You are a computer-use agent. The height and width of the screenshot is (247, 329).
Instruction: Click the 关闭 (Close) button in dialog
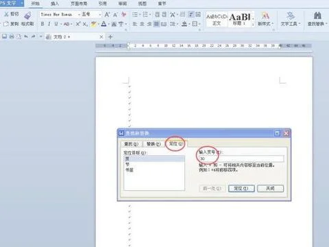[270, 189]
